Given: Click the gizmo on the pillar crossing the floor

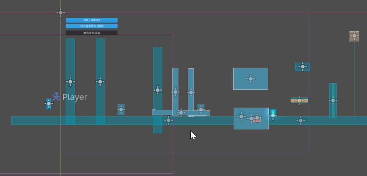Looking at the screenshot, I should (x=158, y=90).
